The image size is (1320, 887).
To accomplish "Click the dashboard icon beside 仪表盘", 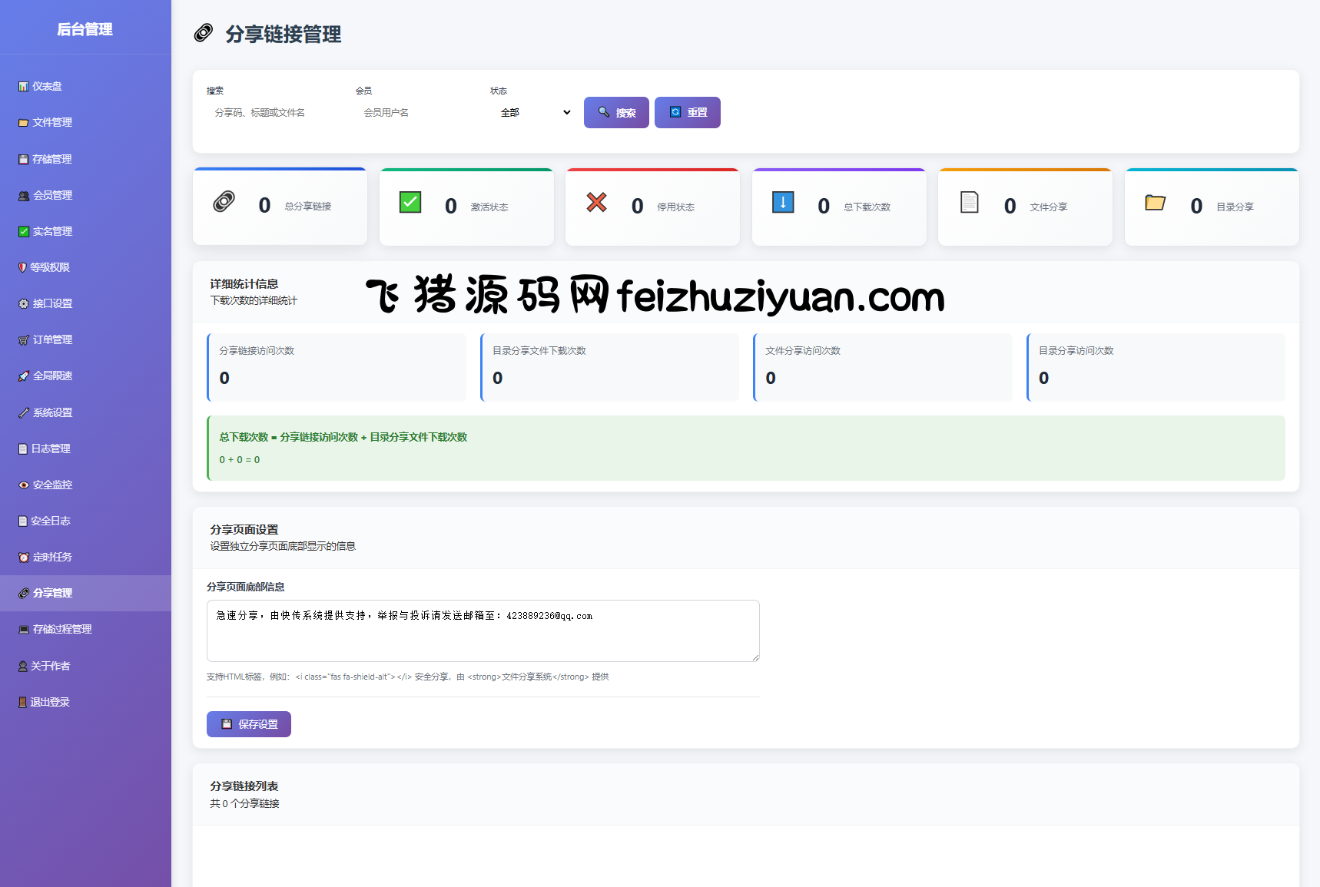I will click(24, 87).
